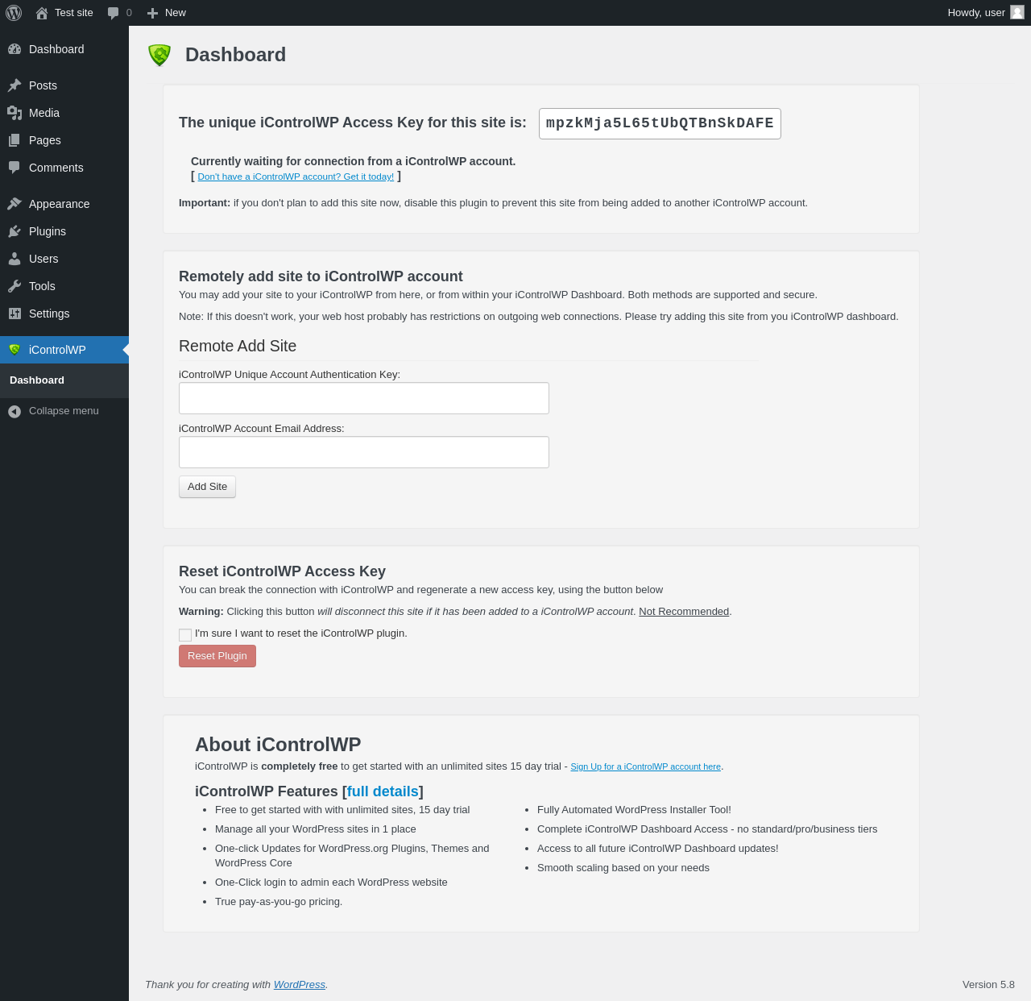Click the user avatar icon

click(1017, 13)
